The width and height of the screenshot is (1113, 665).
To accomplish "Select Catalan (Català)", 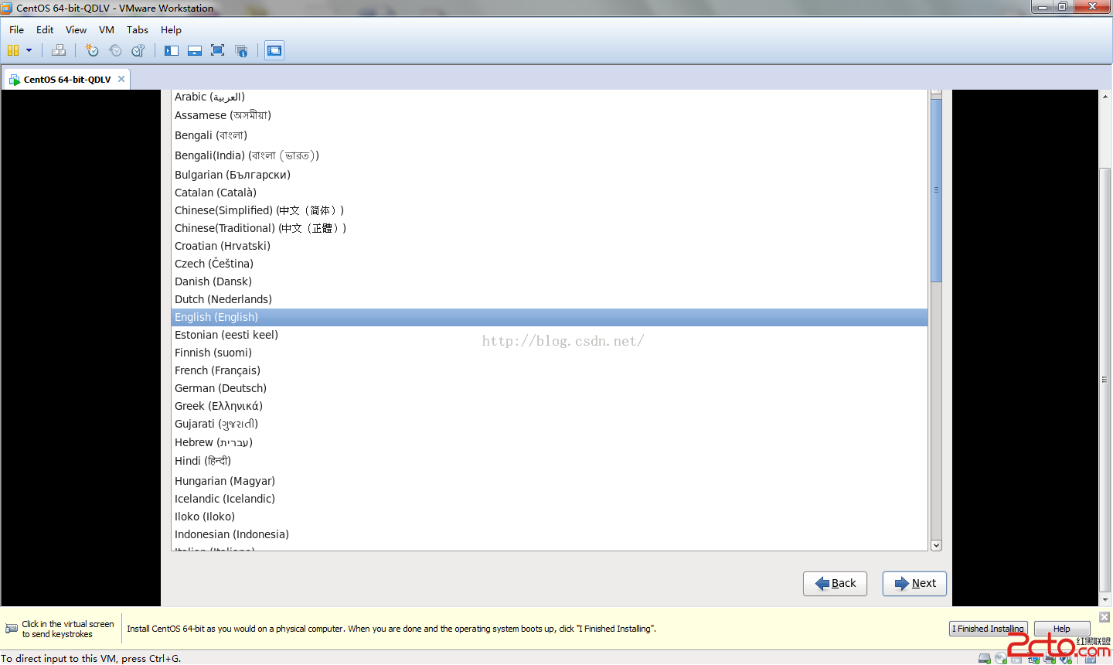I will point(549,193).
